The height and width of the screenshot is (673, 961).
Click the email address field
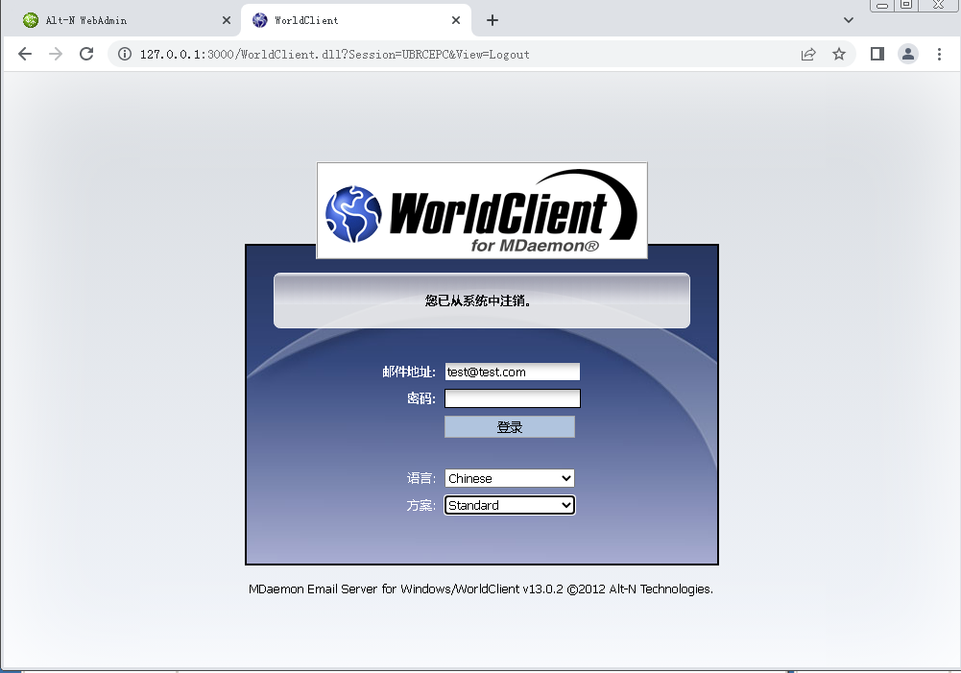(513, 372)
